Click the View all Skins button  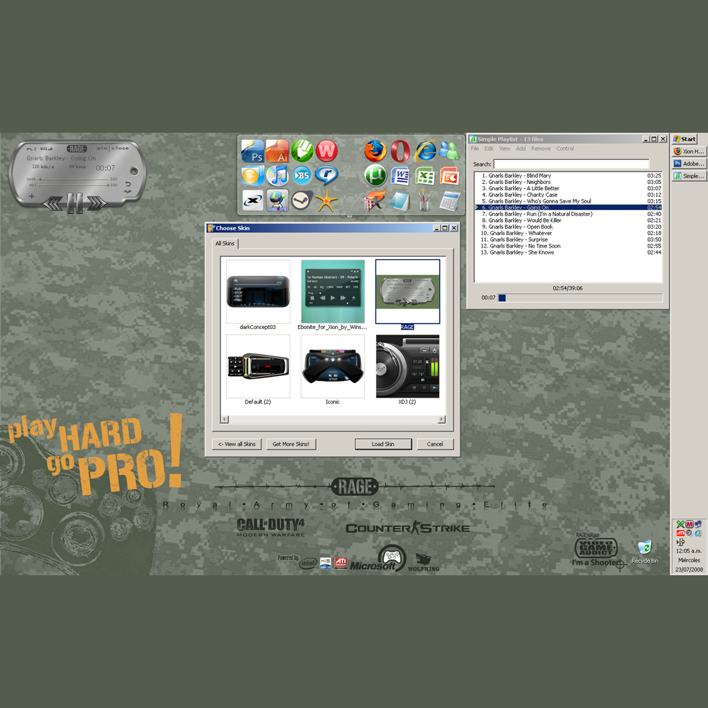(x=236, y=445)
